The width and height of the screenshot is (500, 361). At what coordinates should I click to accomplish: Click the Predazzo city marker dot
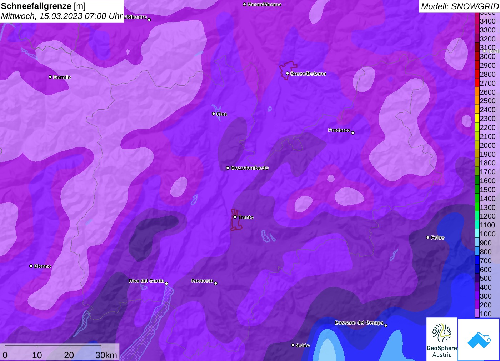point(353,133)
